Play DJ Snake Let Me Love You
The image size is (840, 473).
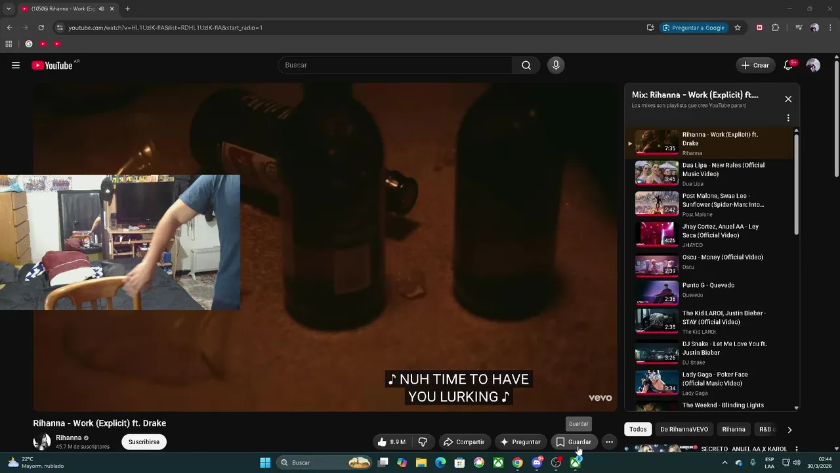click(x=710, y=353)
